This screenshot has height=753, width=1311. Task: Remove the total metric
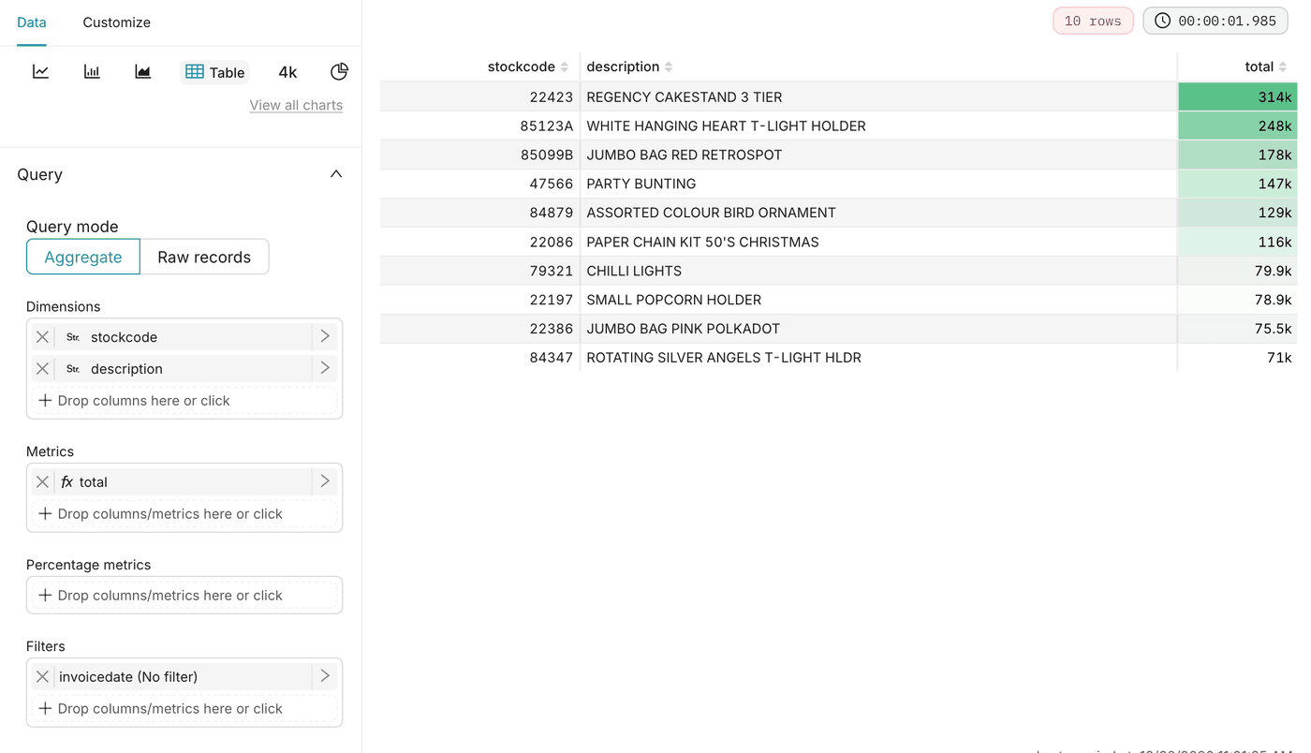click(42, 481)
